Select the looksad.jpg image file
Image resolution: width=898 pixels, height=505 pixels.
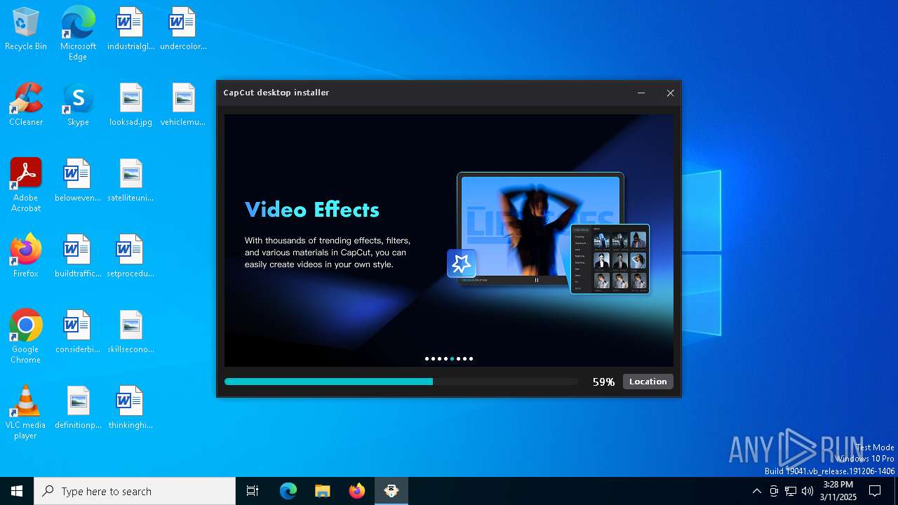130,105
